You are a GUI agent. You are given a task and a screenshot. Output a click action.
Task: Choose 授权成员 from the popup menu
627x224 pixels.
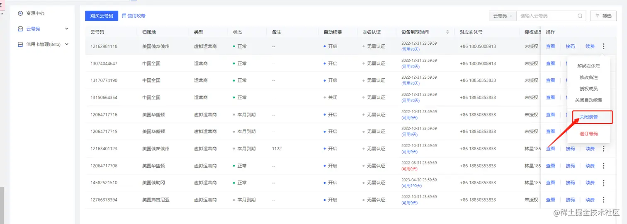click(588, 89)
